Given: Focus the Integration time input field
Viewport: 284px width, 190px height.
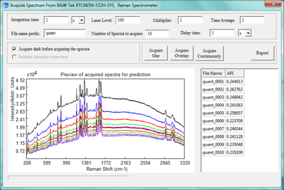Looking at the screenshot, I should [x=56, y=20].
